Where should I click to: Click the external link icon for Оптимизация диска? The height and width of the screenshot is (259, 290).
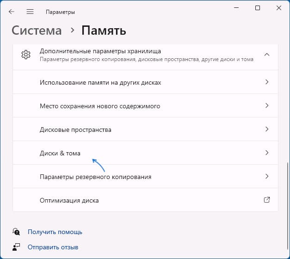click(266, 200)
